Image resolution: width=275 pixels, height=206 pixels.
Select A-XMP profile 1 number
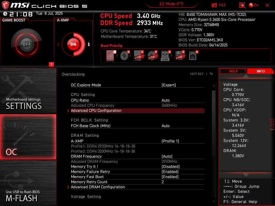89,44
